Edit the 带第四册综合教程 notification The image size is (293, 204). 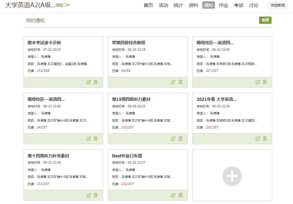pos(173,82)
